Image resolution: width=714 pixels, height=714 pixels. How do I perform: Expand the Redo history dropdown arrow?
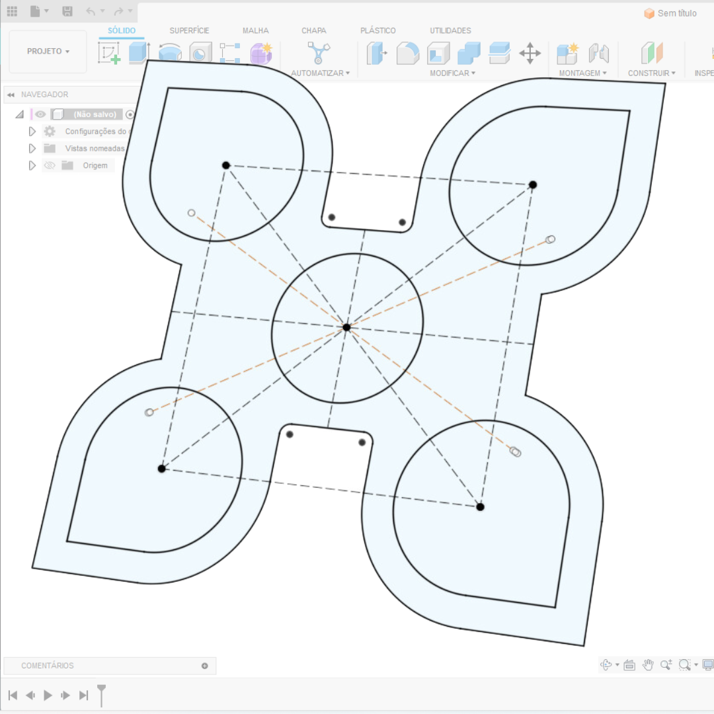130,11
